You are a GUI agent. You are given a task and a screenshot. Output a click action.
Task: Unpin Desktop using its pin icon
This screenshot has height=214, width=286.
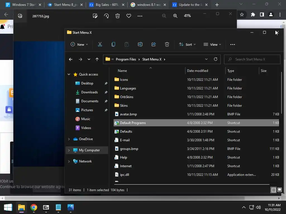106,83
